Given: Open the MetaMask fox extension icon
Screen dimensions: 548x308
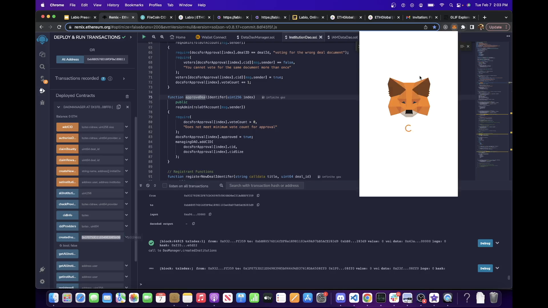Looking at the screenshot, I should [x=454, y=27].
